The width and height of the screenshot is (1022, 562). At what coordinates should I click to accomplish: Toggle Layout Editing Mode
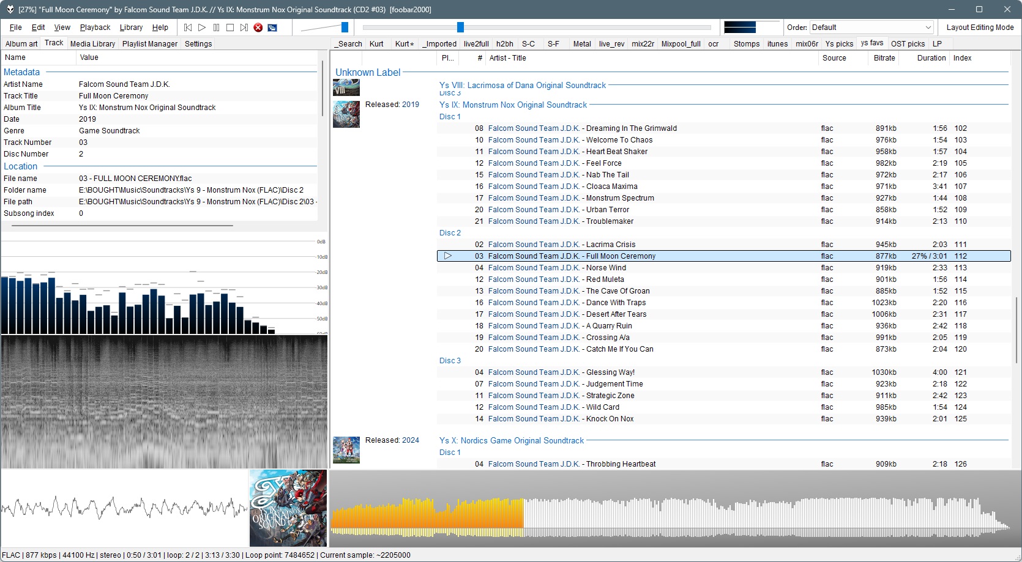click(980, 28)
